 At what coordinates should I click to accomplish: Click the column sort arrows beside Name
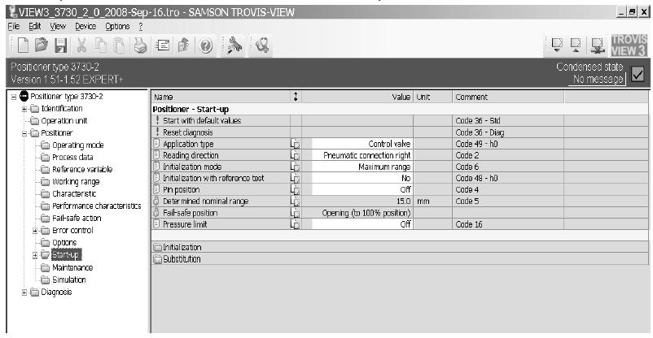click(296, 97)
